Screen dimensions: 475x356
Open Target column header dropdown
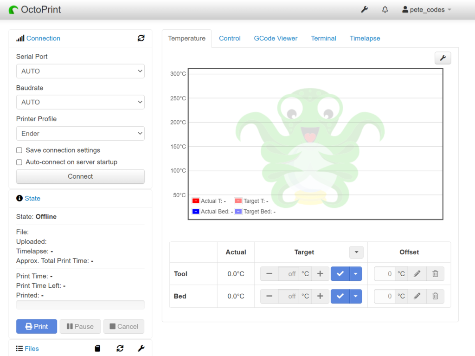point(356,252)
